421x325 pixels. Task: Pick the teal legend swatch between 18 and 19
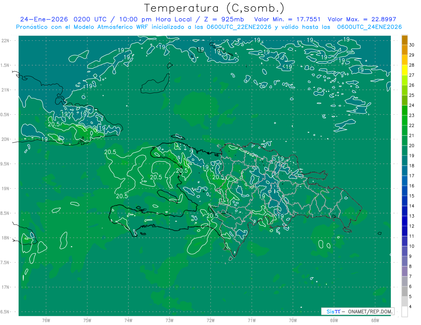(405, 161)
